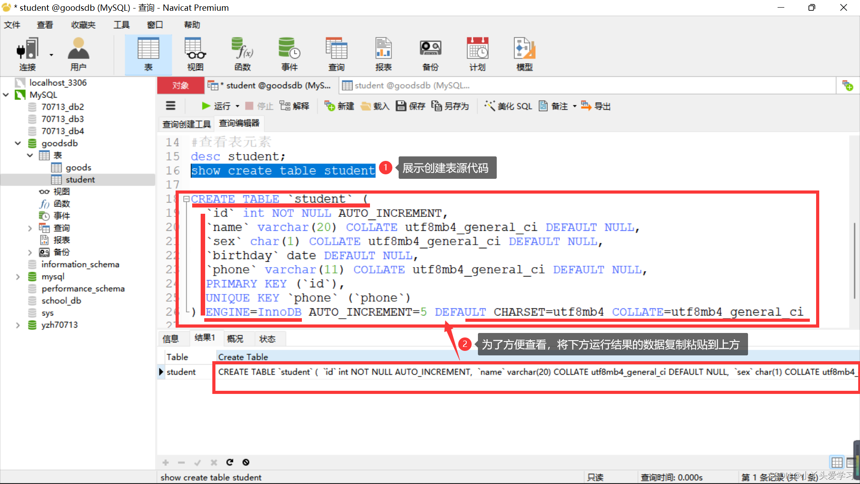Select the Functions (函数) tree node
Screen dimensions: 860x484
(62, 204)
